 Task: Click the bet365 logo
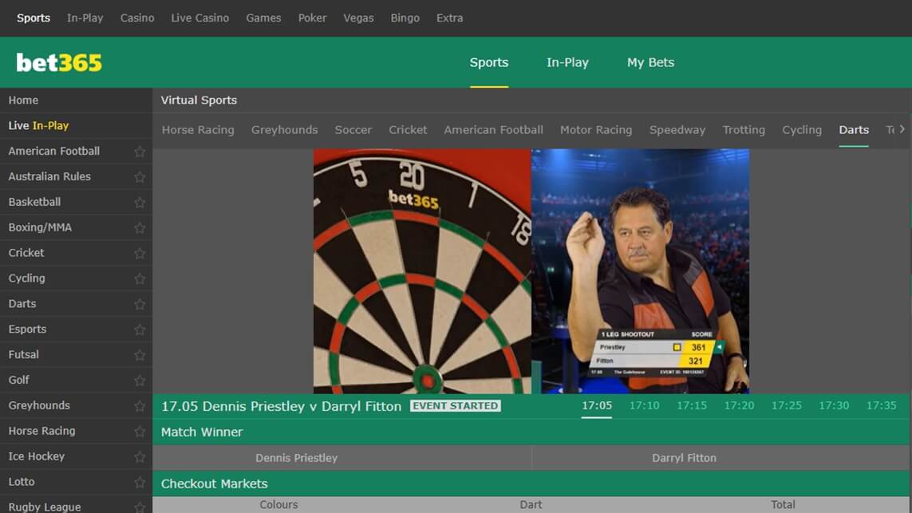click(x=59, y=63)
